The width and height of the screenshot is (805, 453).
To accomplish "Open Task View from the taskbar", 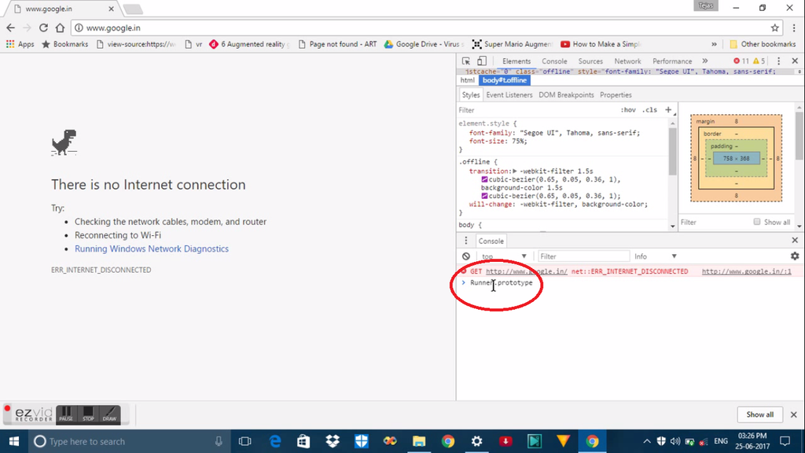I will 245,441.
